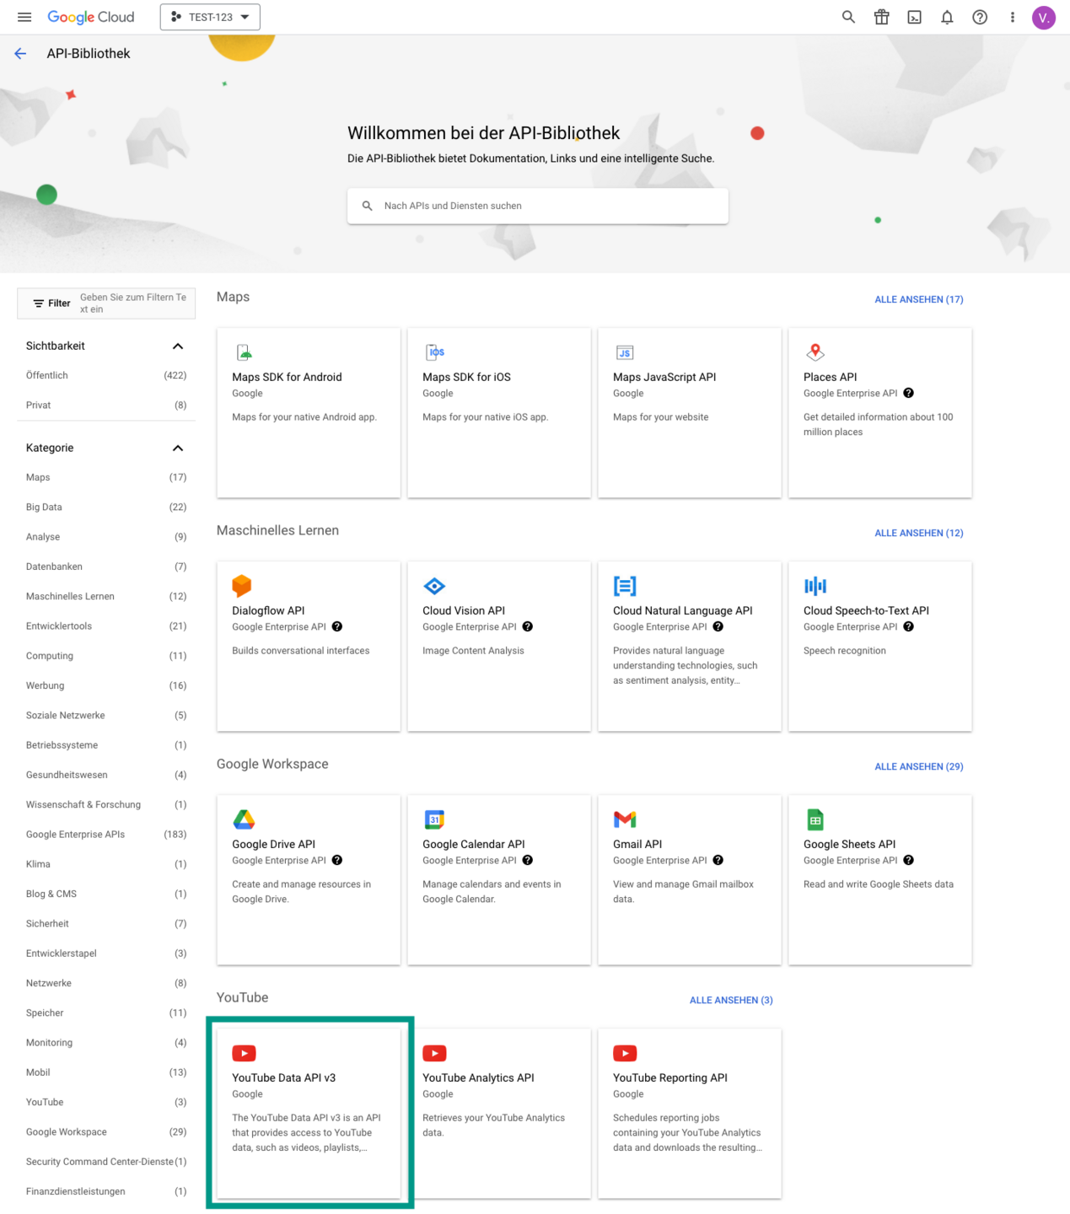Open the TEST-123 project selector dropdown
The width and height of the screenshot is (1070, 1214).
coord(210,17)
